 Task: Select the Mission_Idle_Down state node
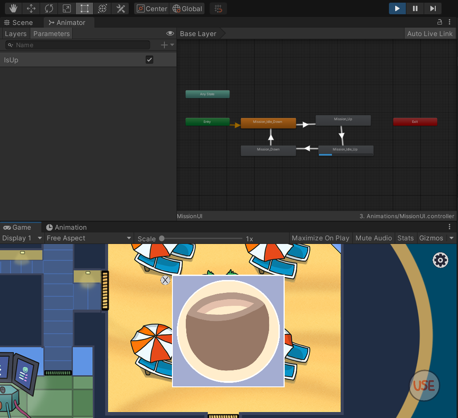coord(268,122)
